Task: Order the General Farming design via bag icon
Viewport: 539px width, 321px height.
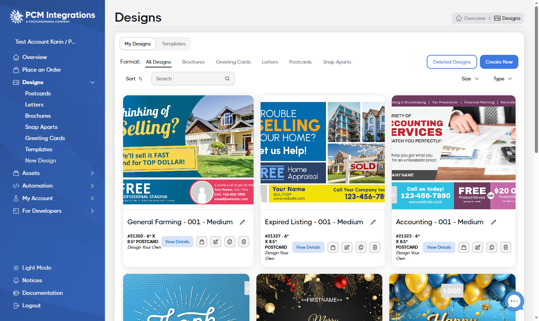Action: (202, 242)
